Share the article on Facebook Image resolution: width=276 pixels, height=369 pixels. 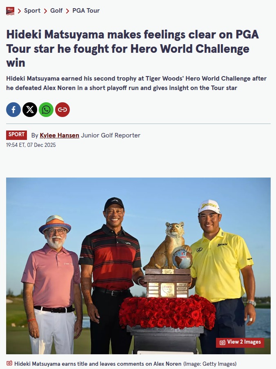pos(13,110)
